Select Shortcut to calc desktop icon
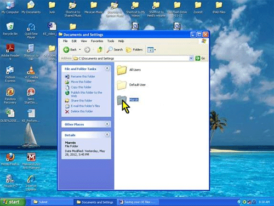The height and width of the screenshot is (206, 274). click(x=31, y=52)
